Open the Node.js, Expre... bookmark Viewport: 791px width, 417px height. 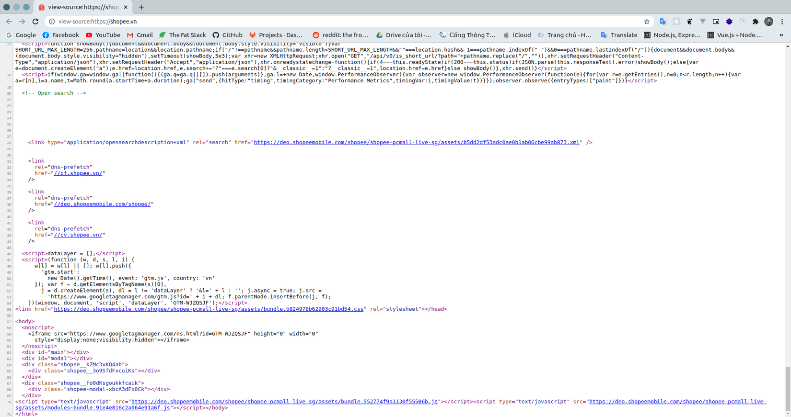click(672, 35)
